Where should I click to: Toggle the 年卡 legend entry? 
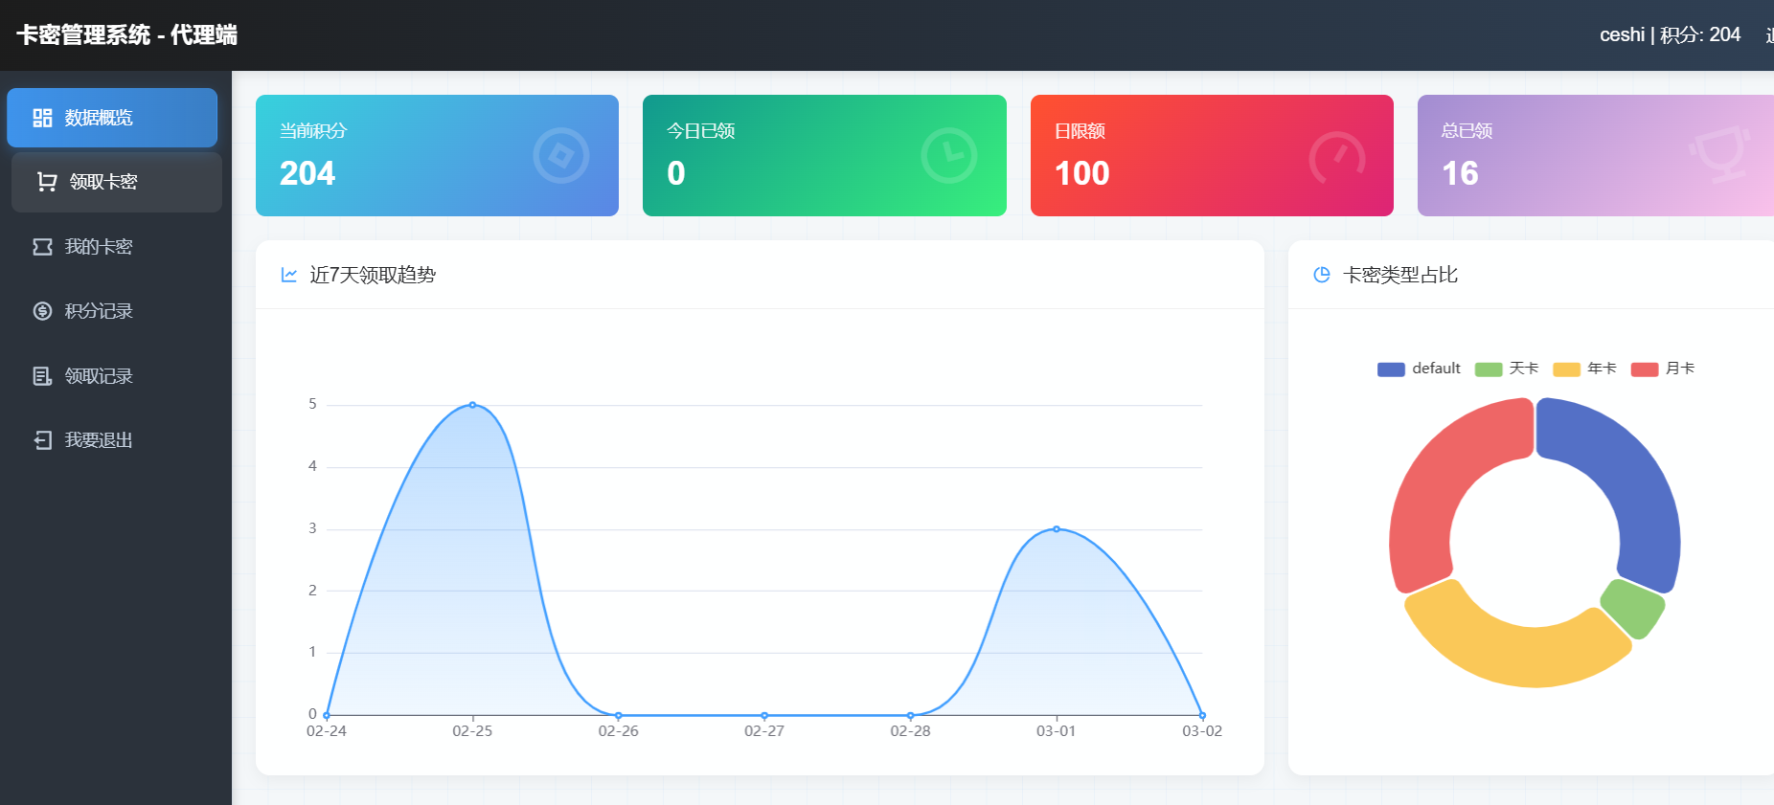coord(1584,369)
